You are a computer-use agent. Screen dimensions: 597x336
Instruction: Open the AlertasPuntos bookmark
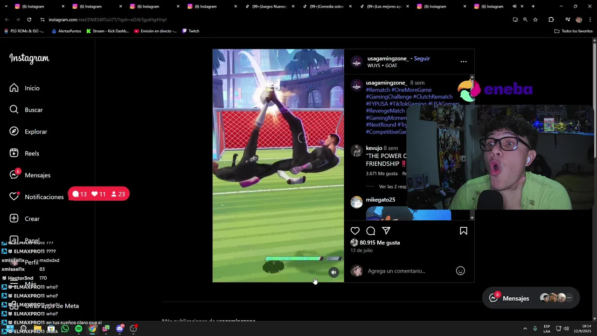click(x=66, y=31)
